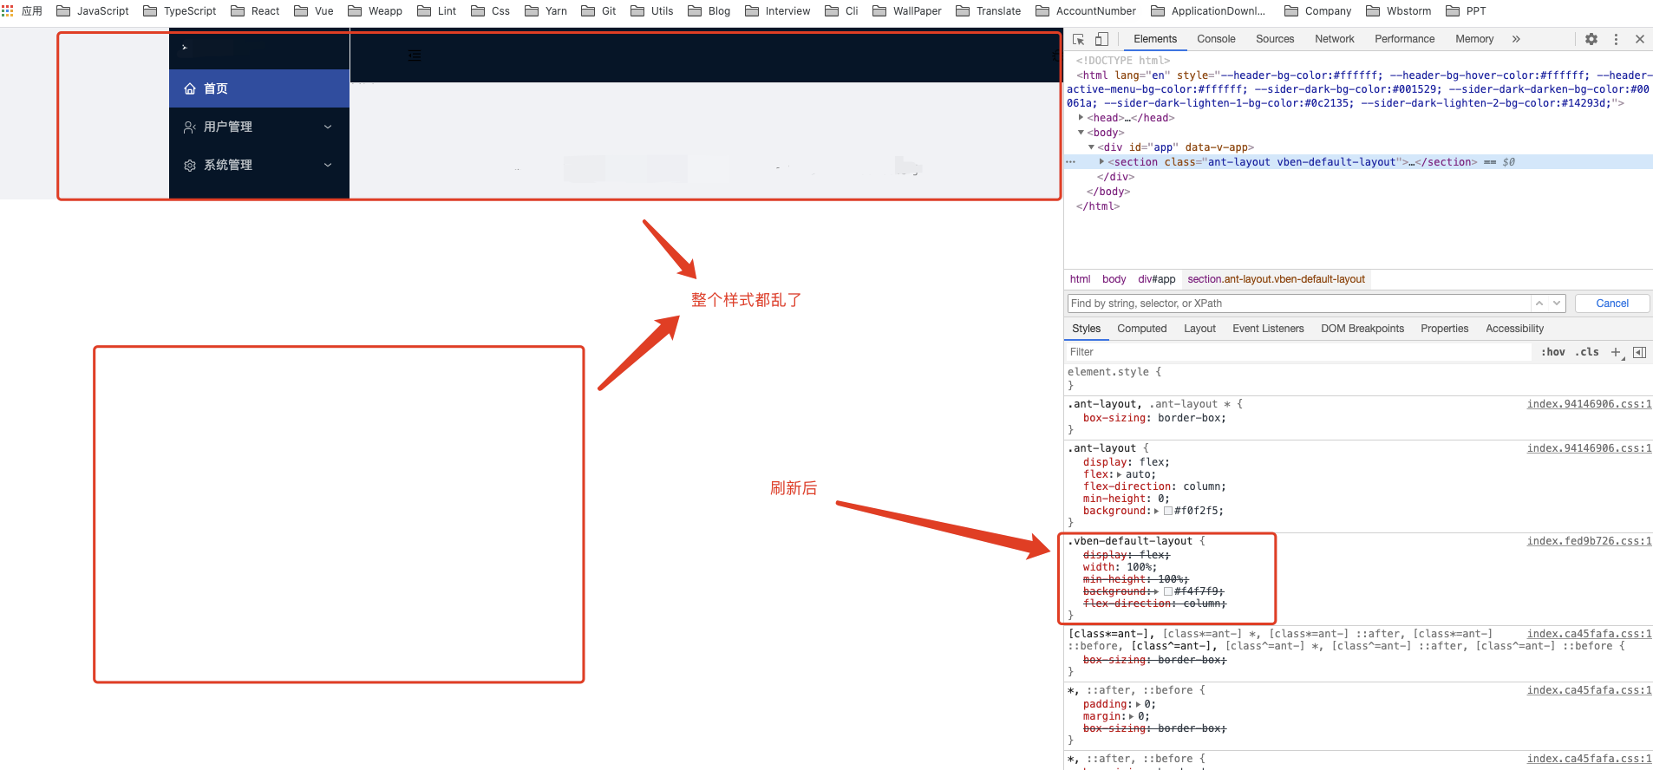Click the gear icon beside 系统管理

pyautogui.click(x=190, y=165)
